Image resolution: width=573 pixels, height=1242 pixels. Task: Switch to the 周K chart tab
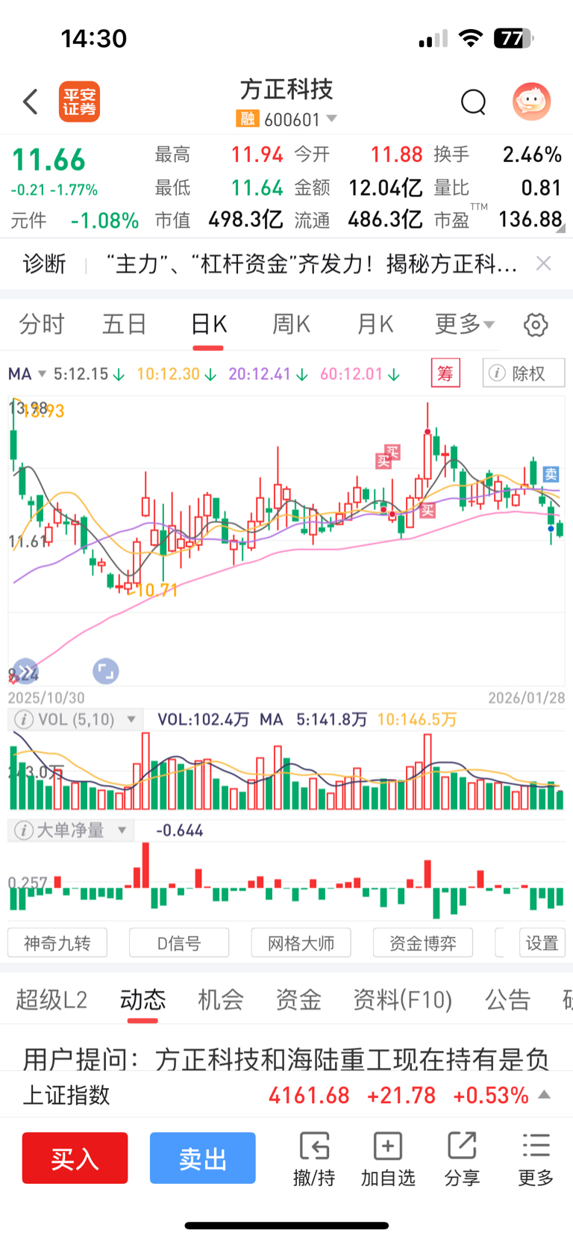pyautogui.click(x=291, y=324)
